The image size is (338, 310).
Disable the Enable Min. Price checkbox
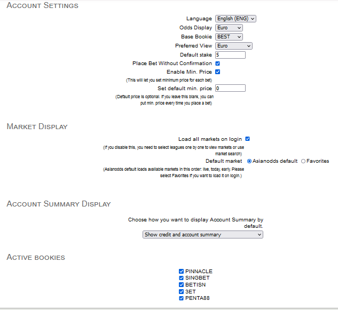tap(218, 71)
